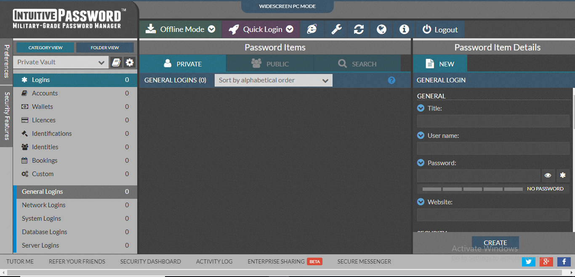Select the Wallets category
This screenshot has height=277, width=575.
pyautogui.click(x=75, y=107)
